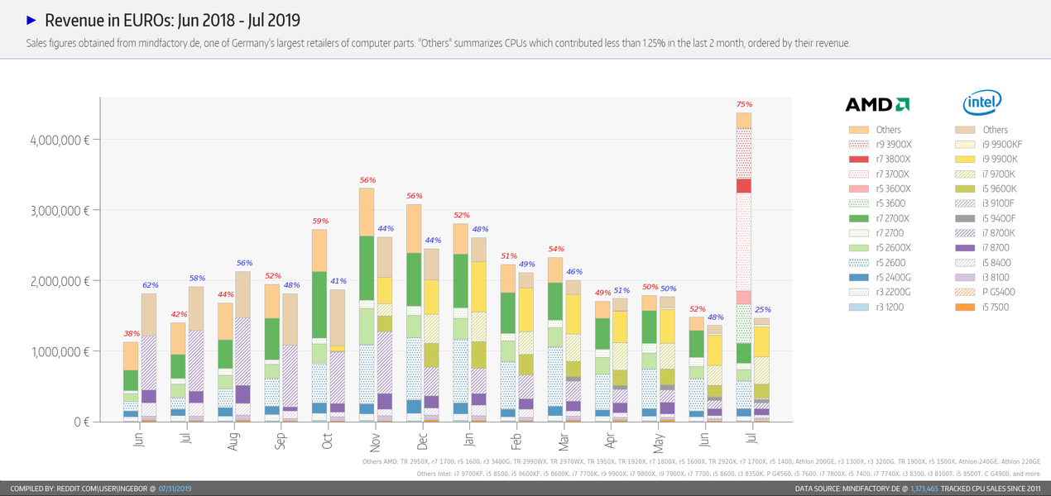The image size is (1051, 496).
Task: Click the Intel logo above the legend
Action: click(x=982, y=103)
